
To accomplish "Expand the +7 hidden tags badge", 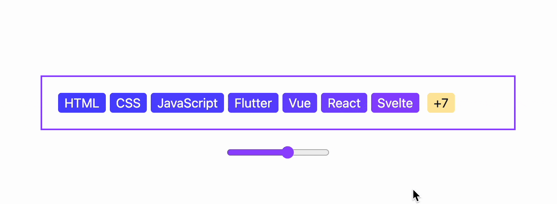I will [x=441, y=103].
